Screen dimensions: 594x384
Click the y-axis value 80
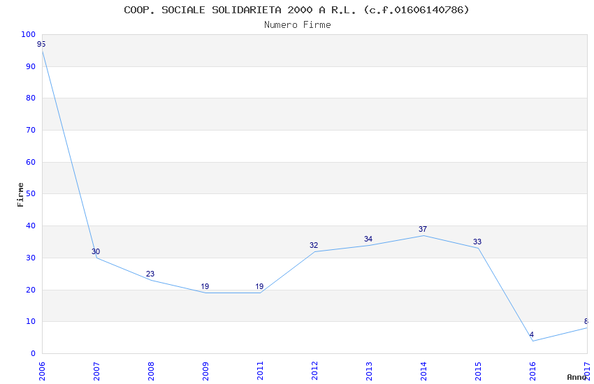pyautogui.click(x=31, y=98)
